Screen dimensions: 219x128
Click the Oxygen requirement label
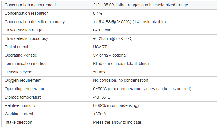click(x=23, y=80)
